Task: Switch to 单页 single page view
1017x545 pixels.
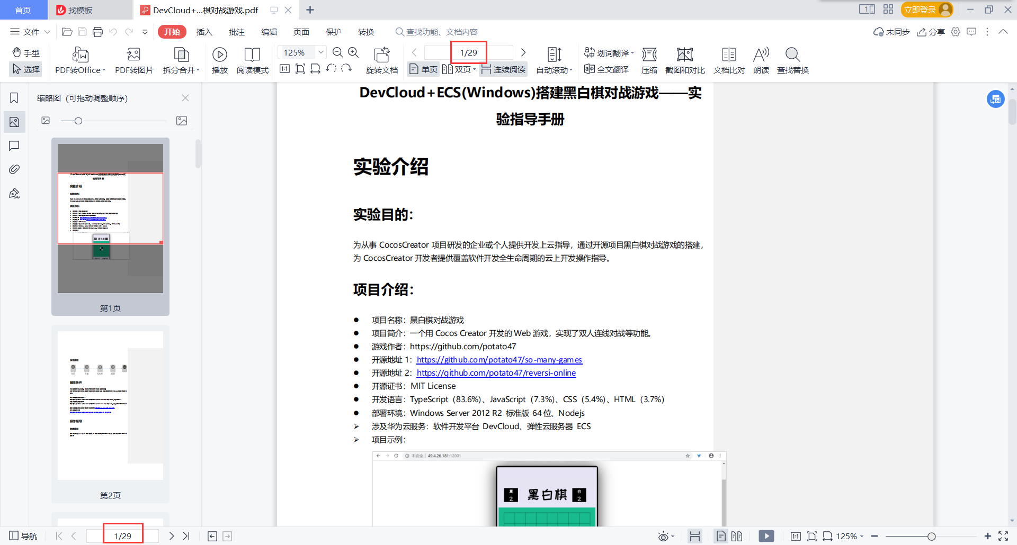Action: [423, 69]
